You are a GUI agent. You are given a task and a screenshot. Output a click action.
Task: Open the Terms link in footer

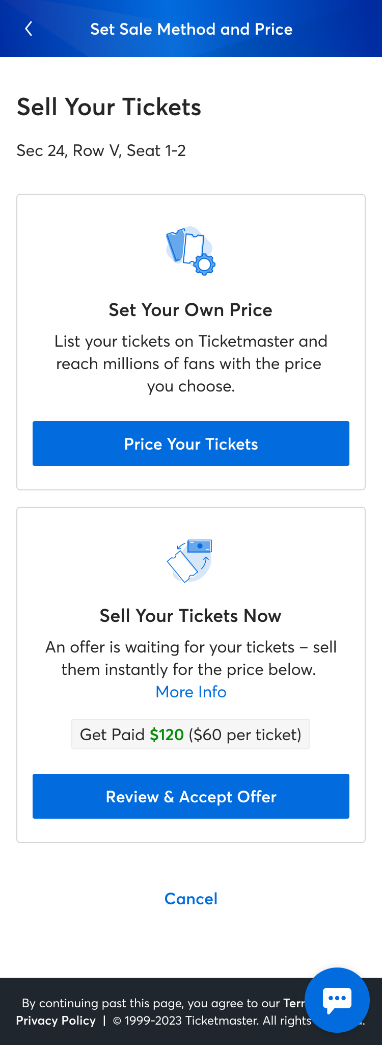298,1003
